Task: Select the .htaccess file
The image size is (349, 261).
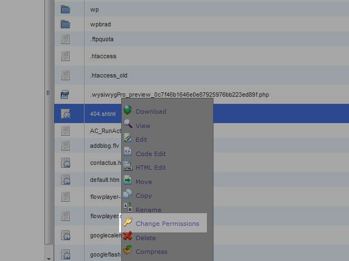Action: point(103,56)
